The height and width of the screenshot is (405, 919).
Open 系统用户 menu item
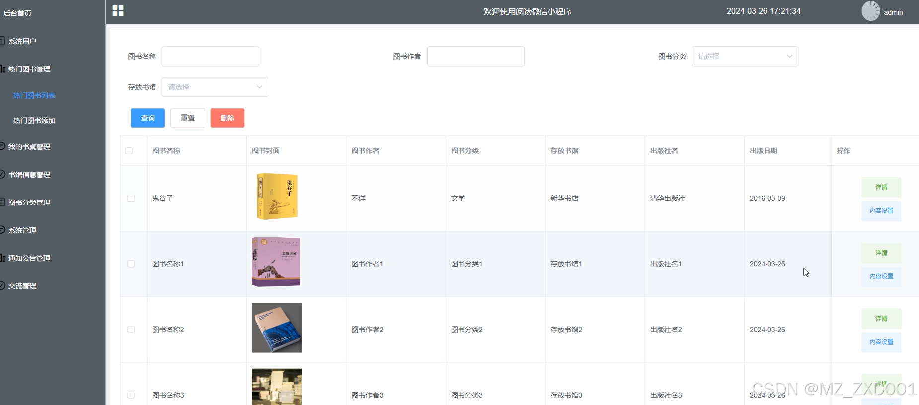(22, 41)
